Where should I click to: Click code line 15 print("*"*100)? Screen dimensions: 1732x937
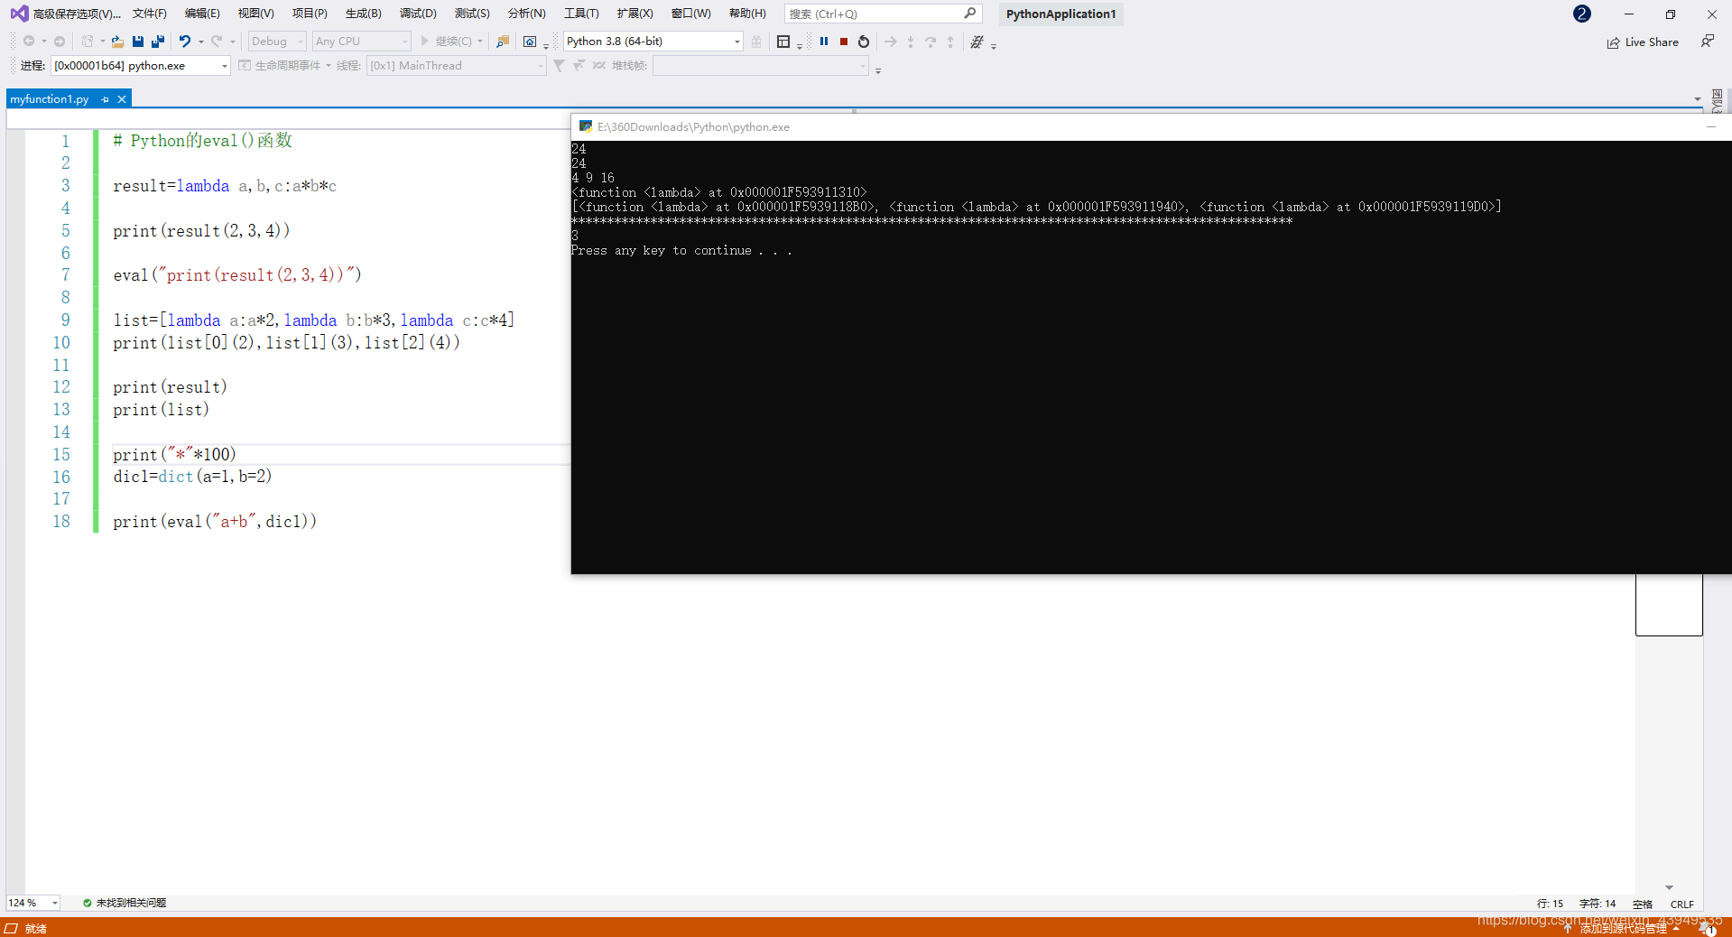click(x=174, y=454)
